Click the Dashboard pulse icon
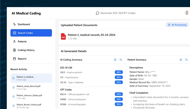 pos(14,24)
